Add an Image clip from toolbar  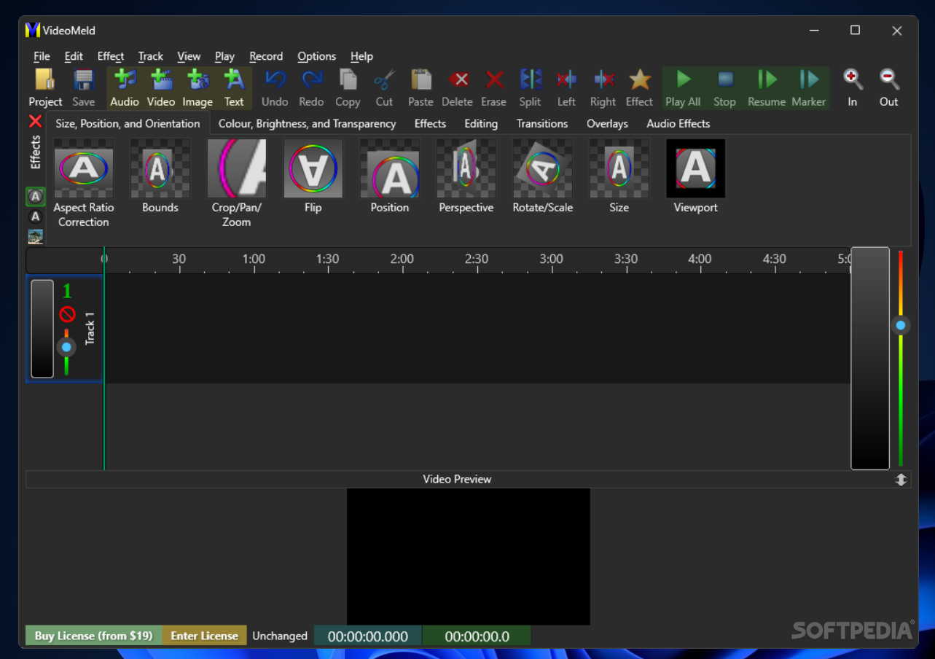pyautogui.click(x=197, y=87)
